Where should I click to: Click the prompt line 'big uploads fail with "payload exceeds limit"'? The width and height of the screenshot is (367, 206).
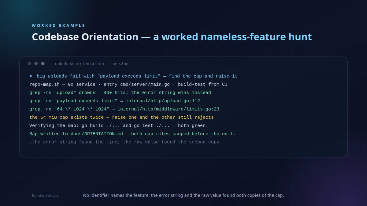point(133,76)
